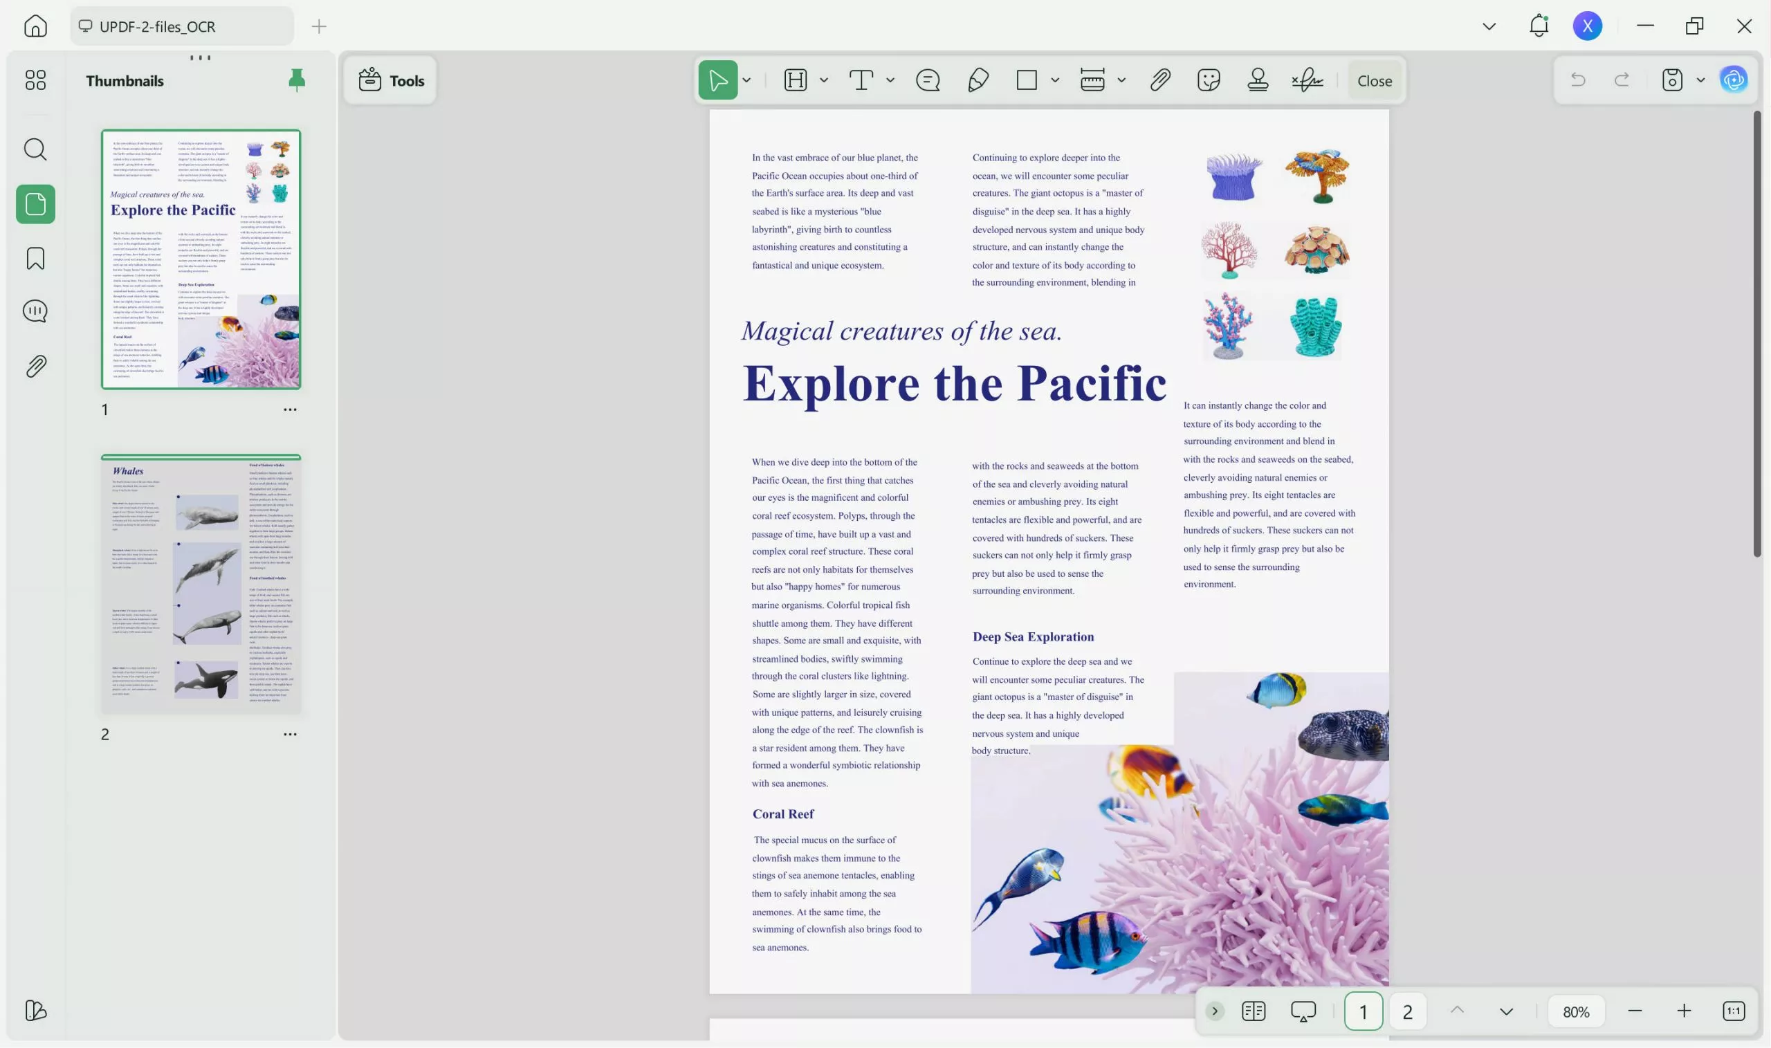The height and width of the screenshot is (1048, 1771).
Task: Expand the shape tool dropdown
Action: (1055, 80)
